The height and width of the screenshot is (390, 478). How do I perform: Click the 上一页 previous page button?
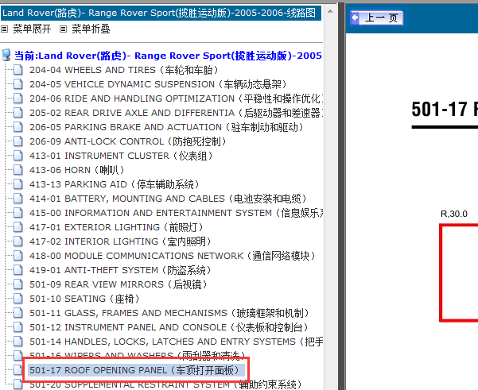coord(377,17)
